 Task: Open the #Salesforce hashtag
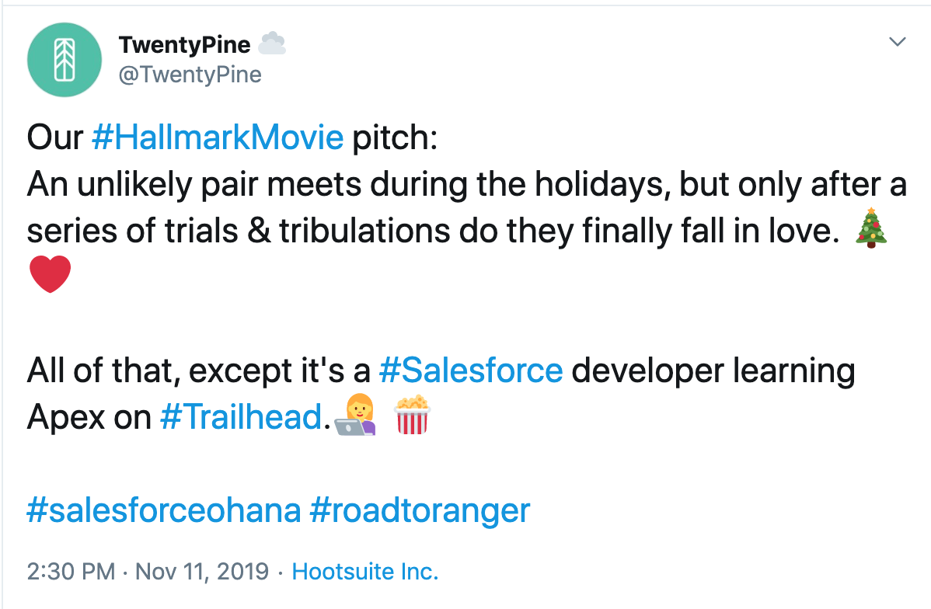pos(471,371)
